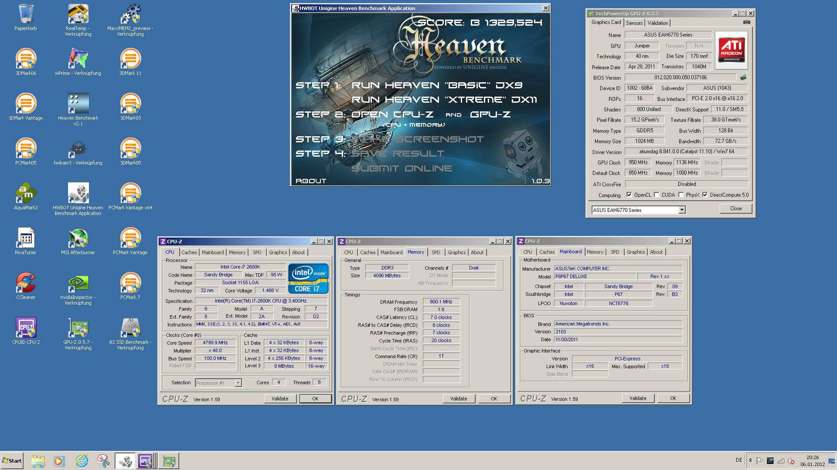This screenshot has height=470, width=837.
Task: Click About in Heaven Benchmark app
Action: [311, 181]
